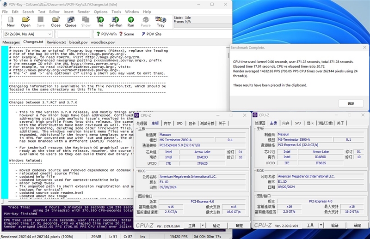This screenshot has width=370, height=239.
Task: Select 处理器 tab in right CPU-Z
Action: click(x=260, y=123)
